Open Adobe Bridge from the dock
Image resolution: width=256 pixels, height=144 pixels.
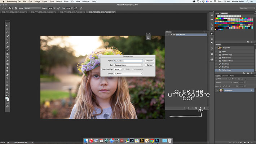coord(142,140)
